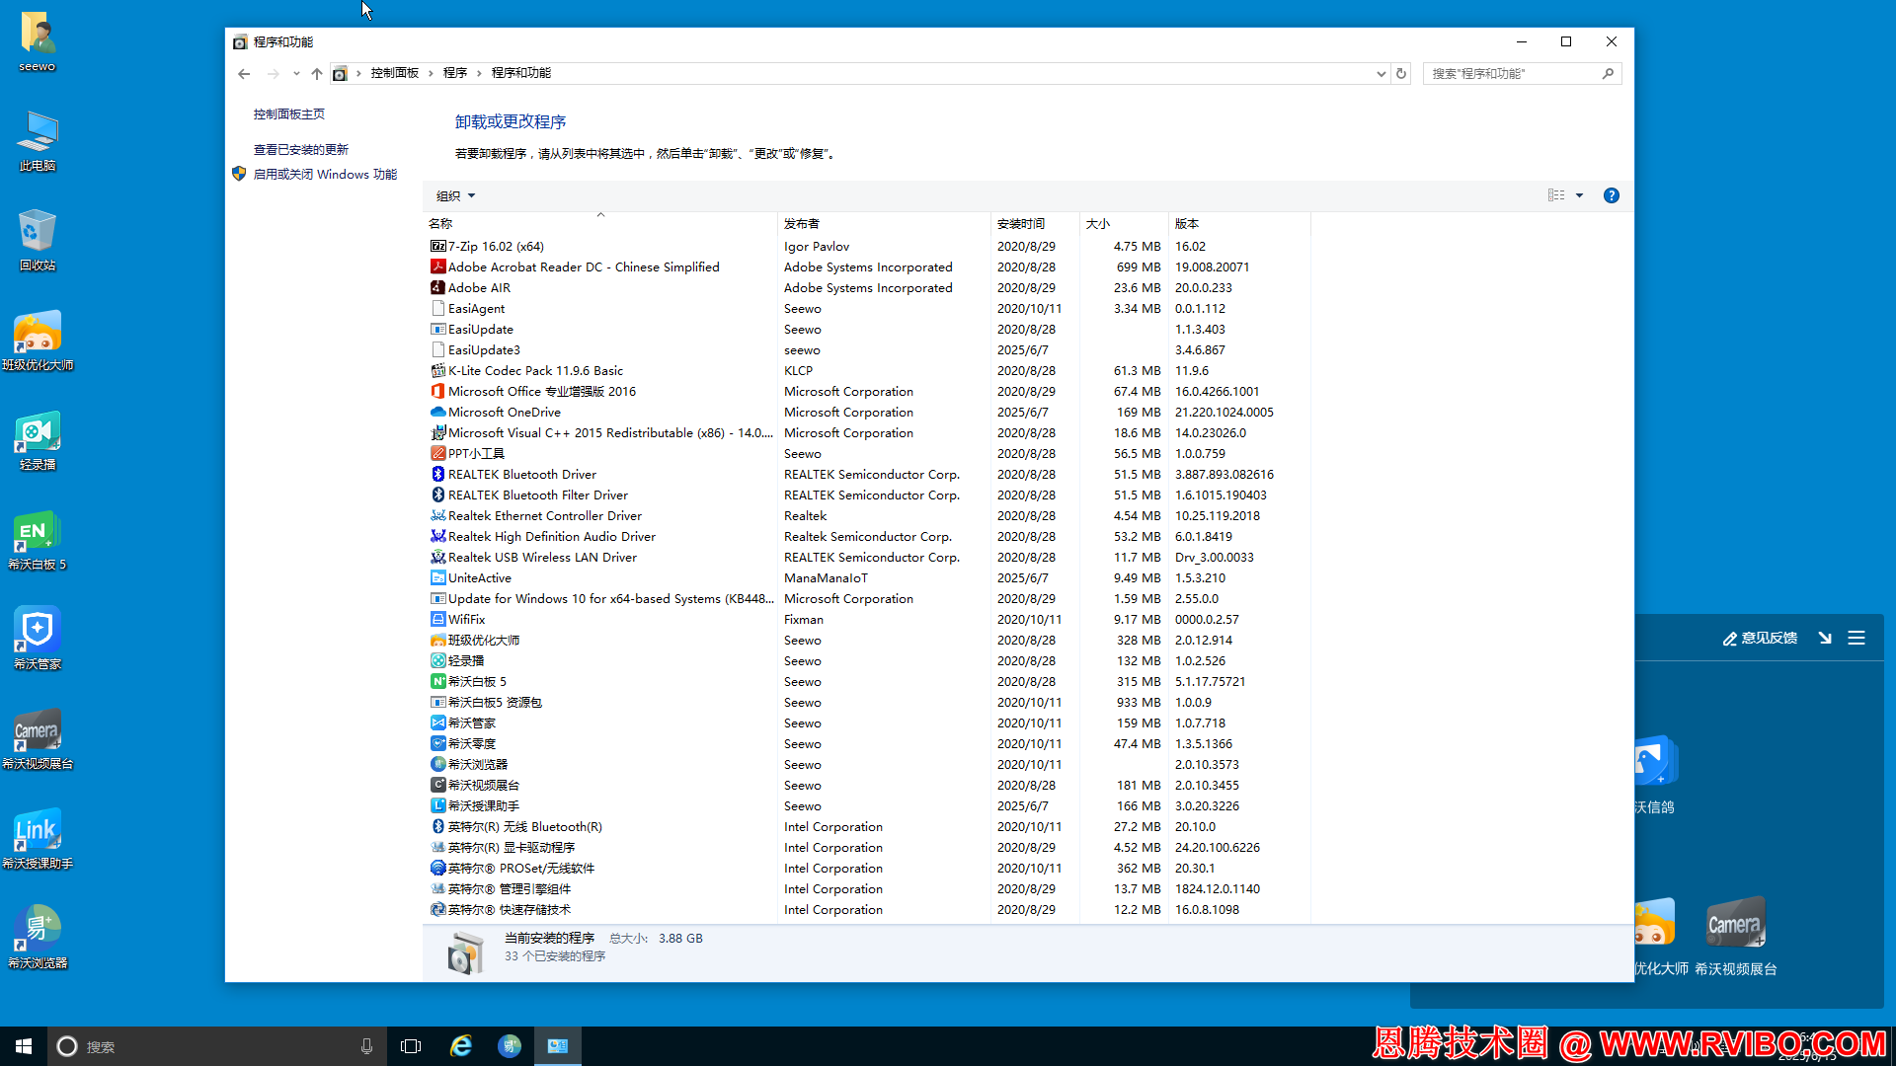Open 轻录播 desktop shortcut
Viewport: 1896px width, 1066px height.
click(38, 440)
